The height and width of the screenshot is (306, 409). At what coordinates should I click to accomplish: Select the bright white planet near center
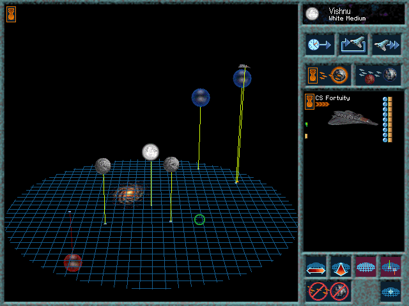151,152
